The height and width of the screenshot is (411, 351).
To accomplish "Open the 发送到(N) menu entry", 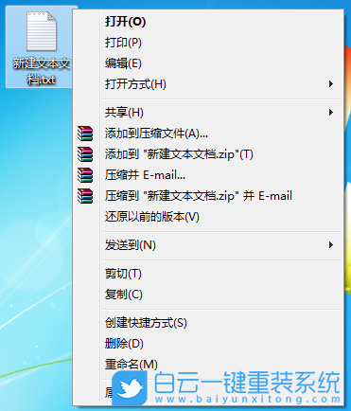I will 208,245.
